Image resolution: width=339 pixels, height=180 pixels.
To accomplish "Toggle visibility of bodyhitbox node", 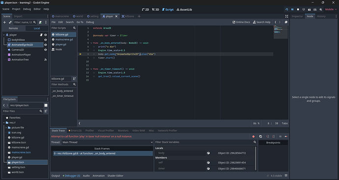I will (45, 40).
